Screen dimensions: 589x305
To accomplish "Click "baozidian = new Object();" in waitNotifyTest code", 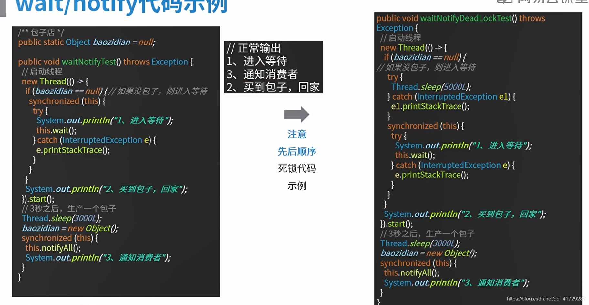I will click(70, 228).
